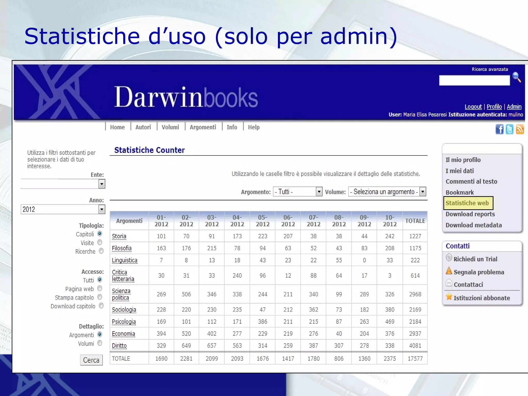Open Download metadata

click(474, 225)
